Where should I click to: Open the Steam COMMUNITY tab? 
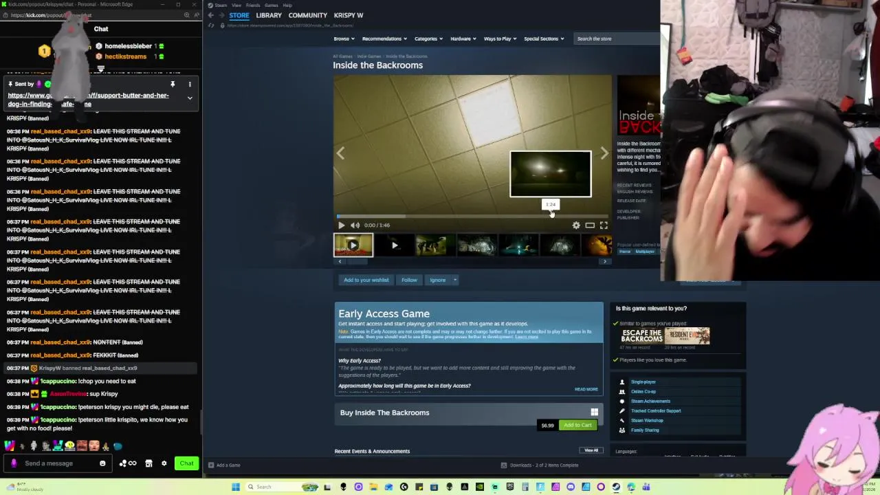pyautogui.click(x=308, y=15)
